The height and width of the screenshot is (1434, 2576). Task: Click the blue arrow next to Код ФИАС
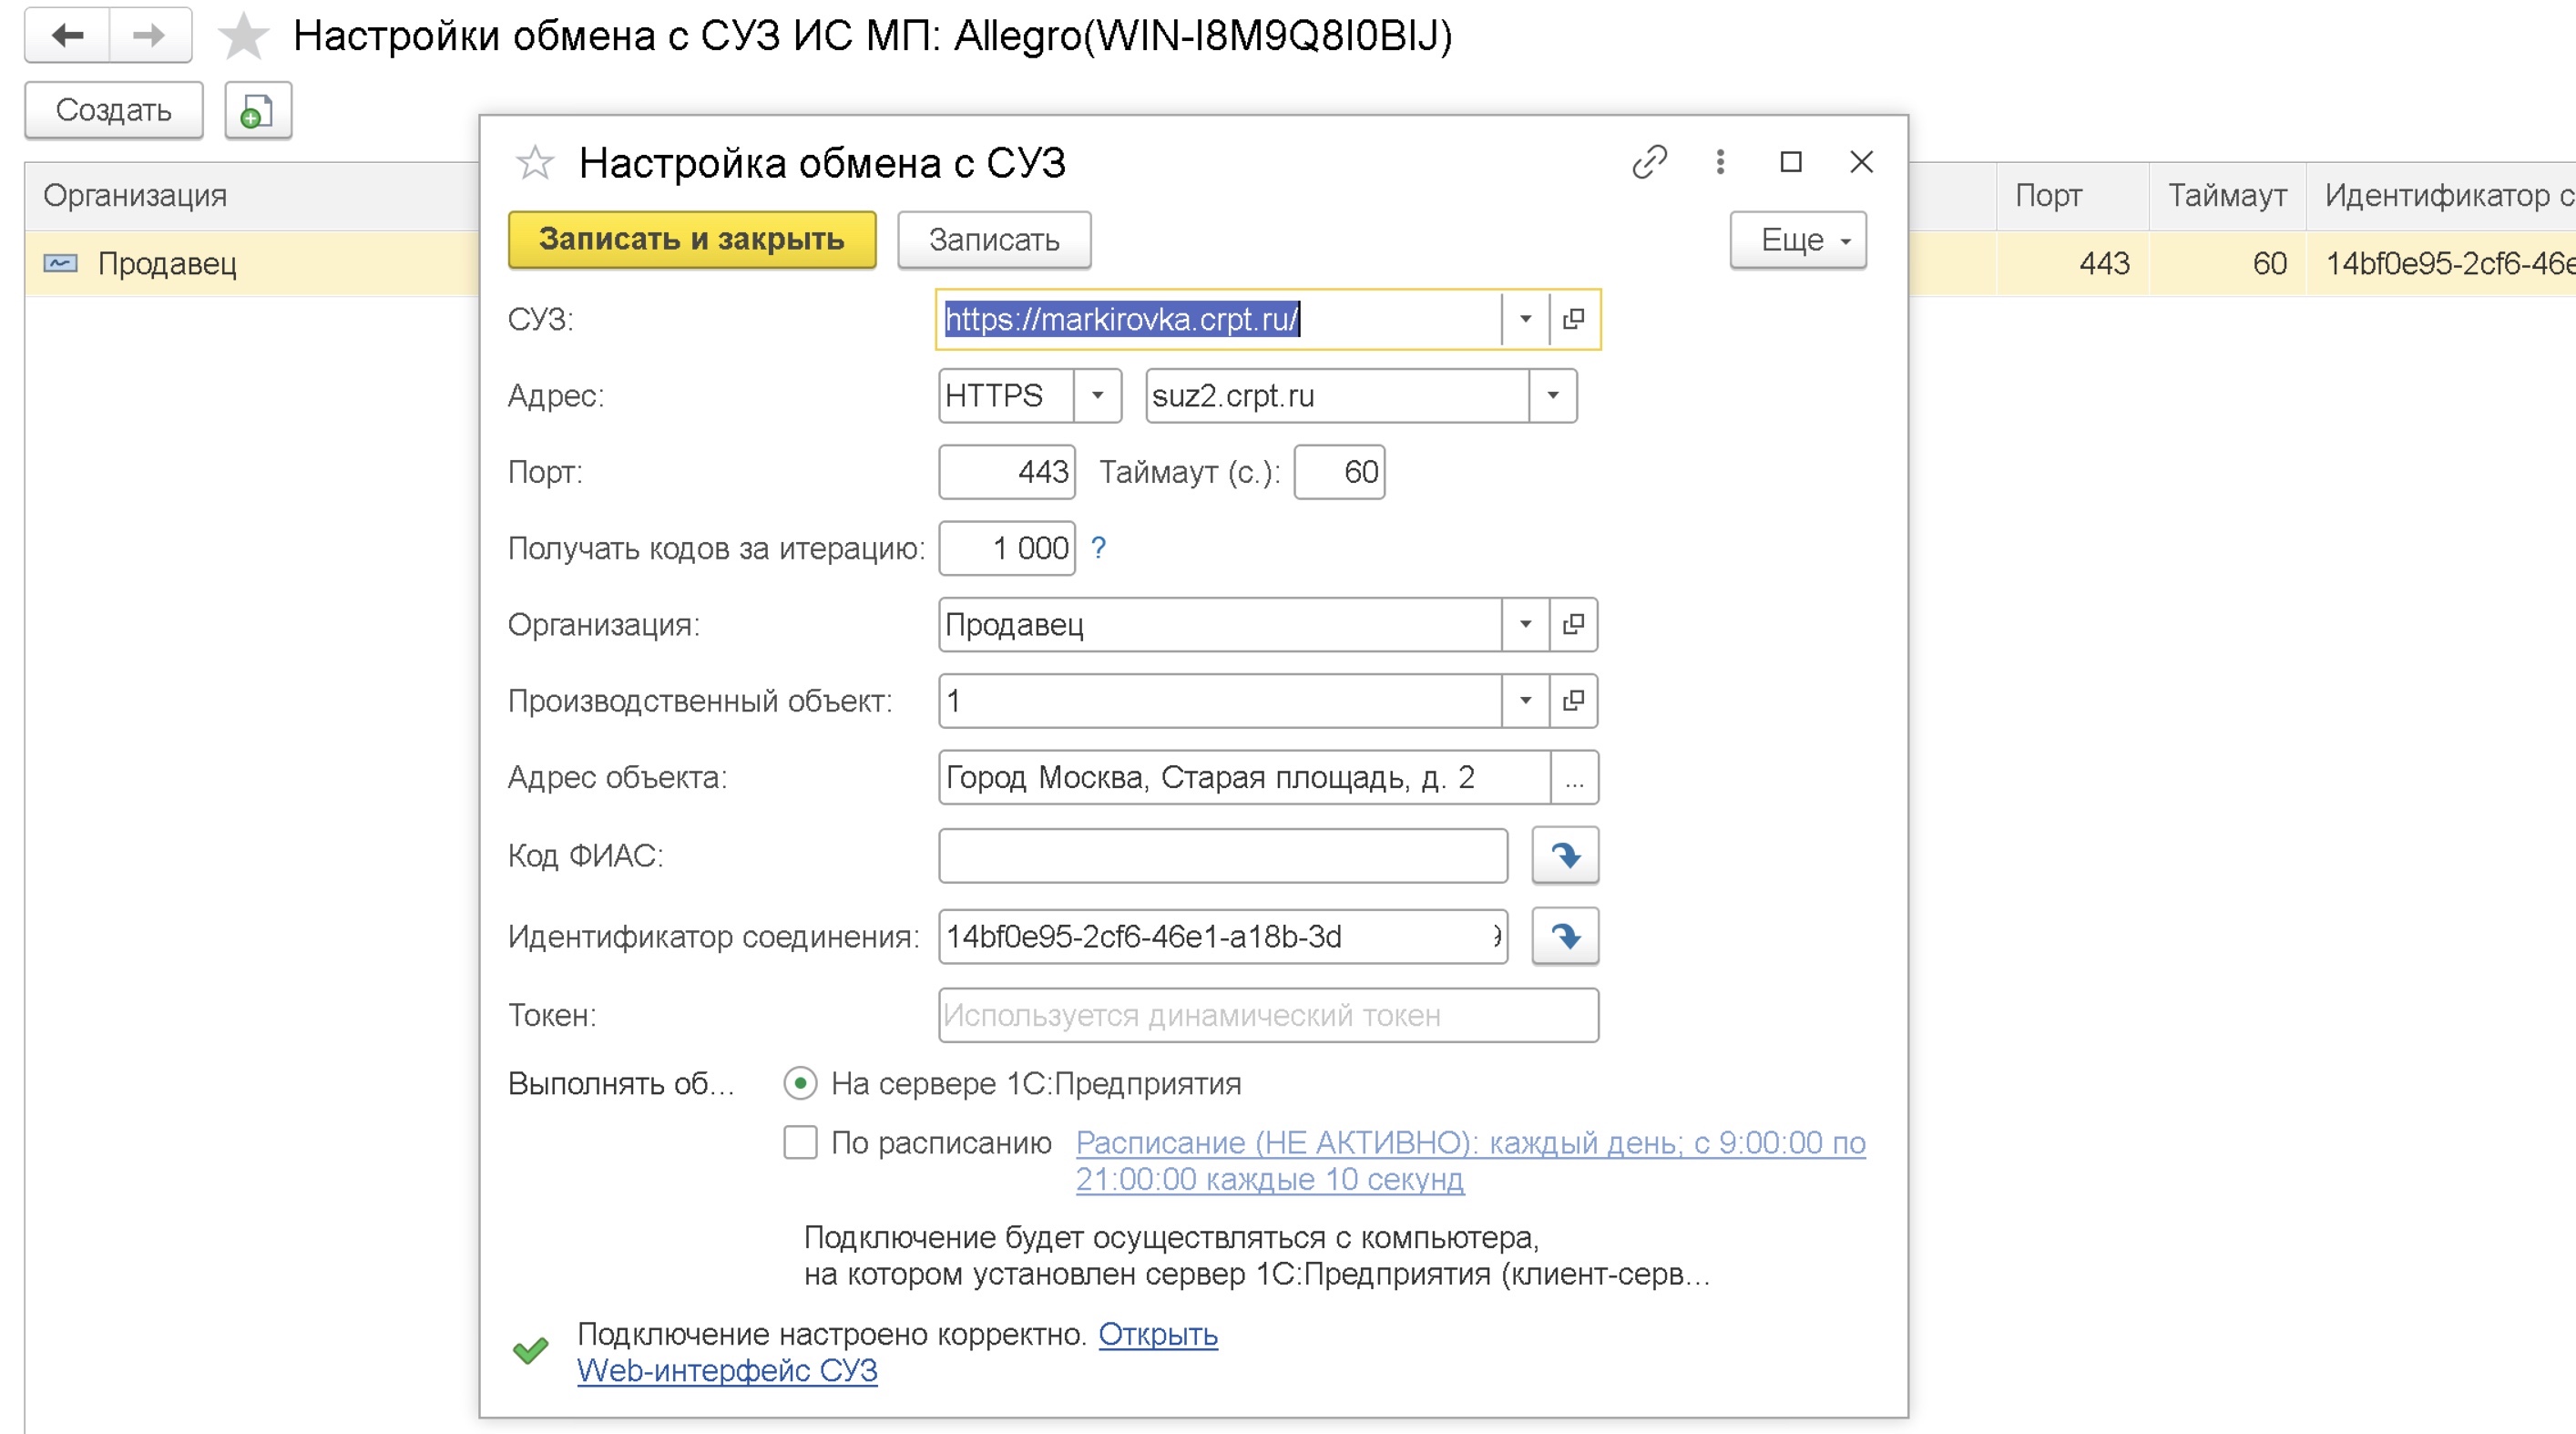[x=1565, y=855]
